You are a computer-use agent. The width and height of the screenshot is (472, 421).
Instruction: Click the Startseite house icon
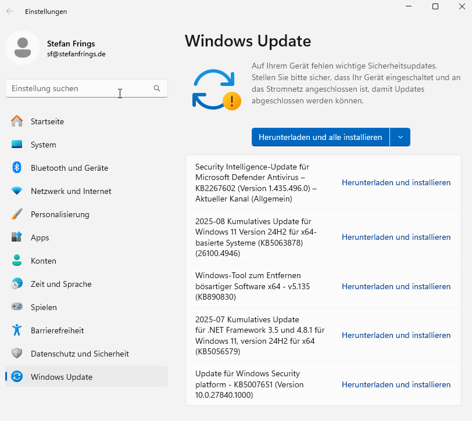click(x=17, y=121)
